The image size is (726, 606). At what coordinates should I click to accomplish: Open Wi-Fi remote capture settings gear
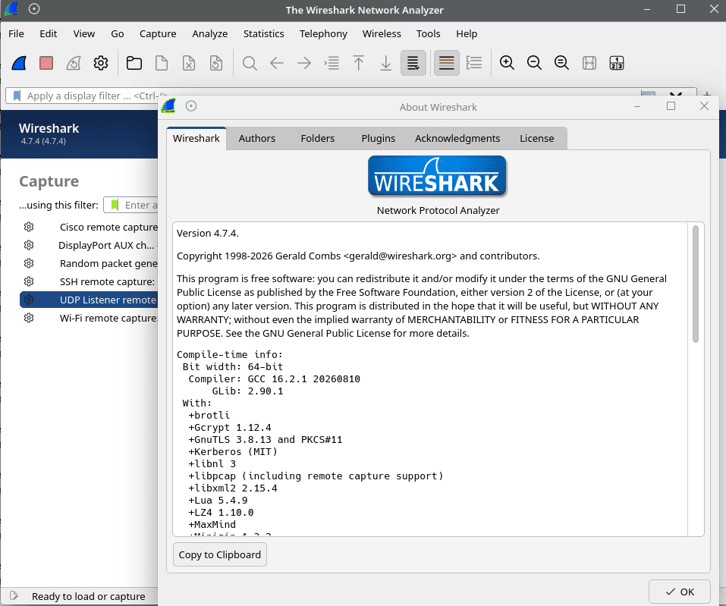click(x=29, y=318)
